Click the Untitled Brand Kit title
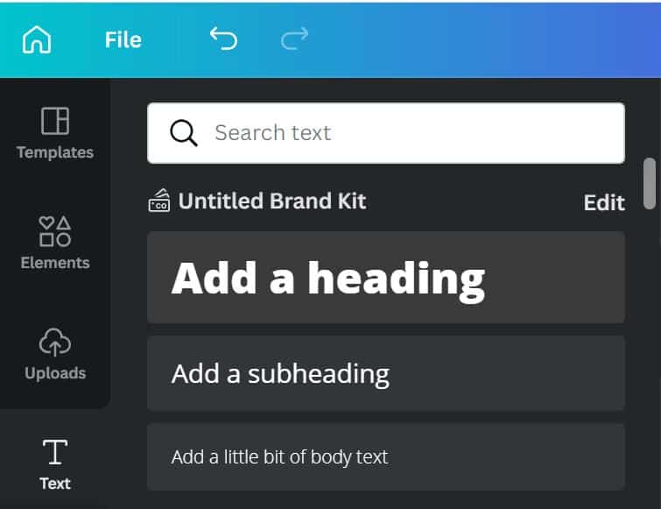The image size is (661, 509). [x=272, y=201]
